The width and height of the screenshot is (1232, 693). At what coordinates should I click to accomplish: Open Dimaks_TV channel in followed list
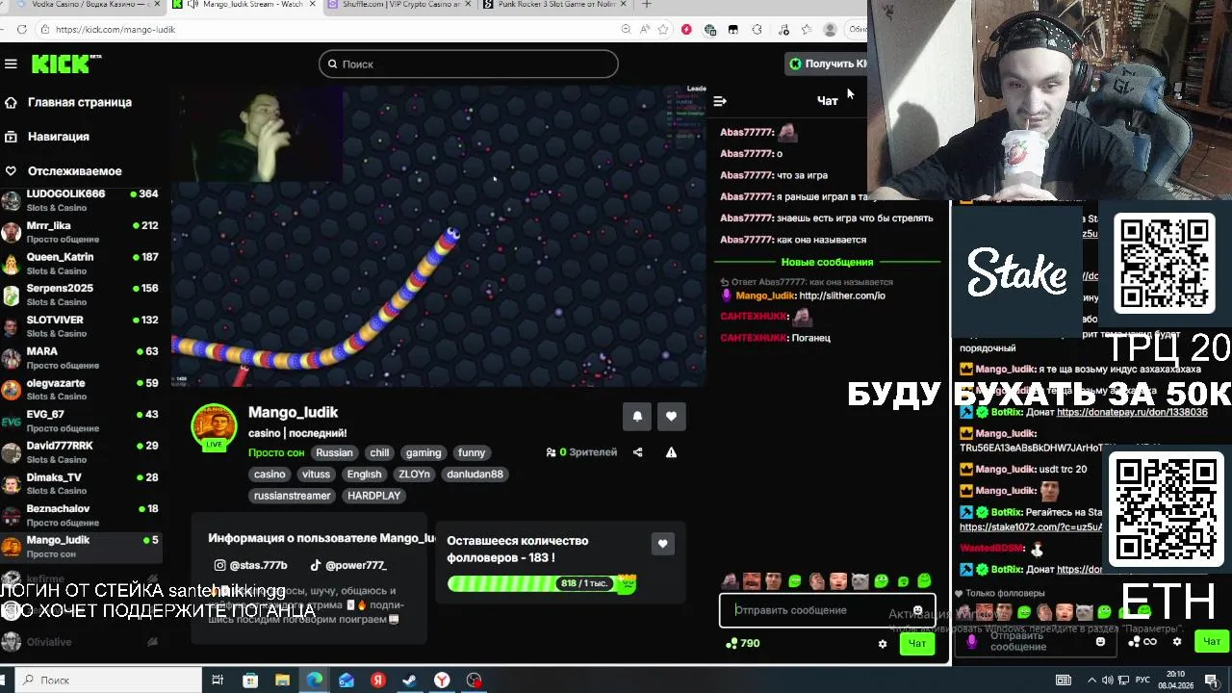pos(81,483)
